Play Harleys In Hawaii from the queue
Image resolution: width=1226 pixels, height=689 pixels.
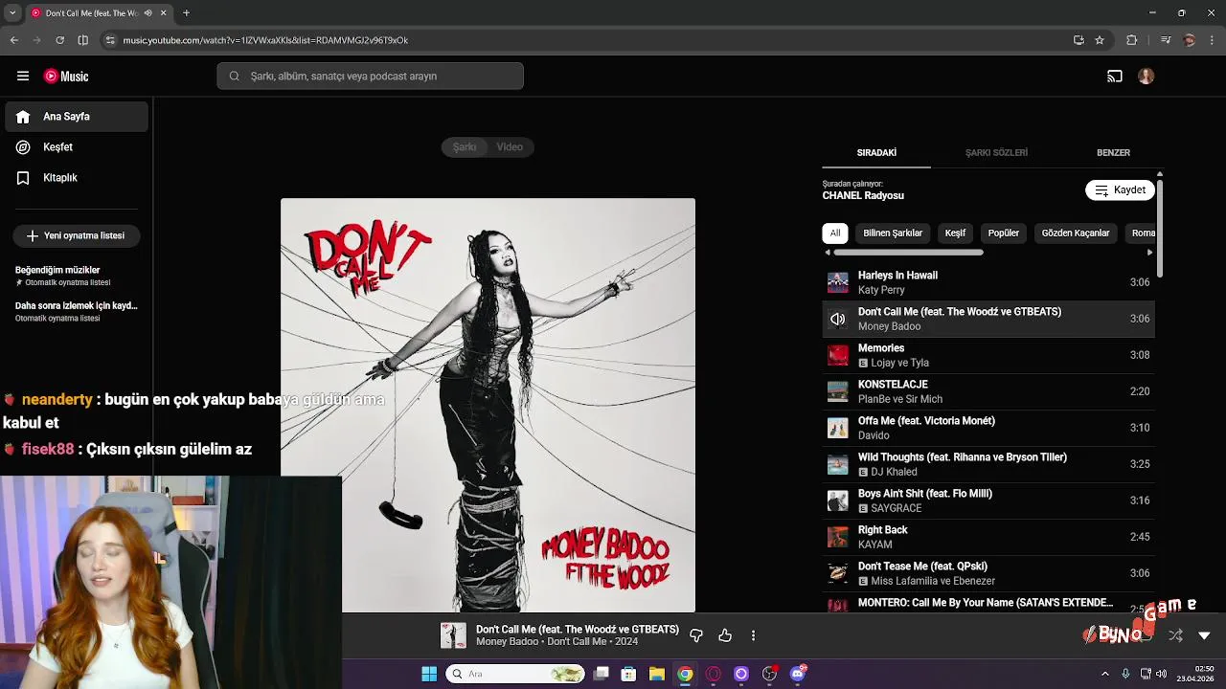click(988, 282)
